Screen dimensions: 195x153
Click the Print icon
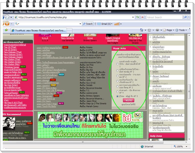pyautogui.click(x=157, y=30)
